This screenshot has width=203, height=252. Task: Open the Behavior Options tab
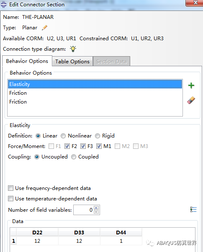[27, 61]
